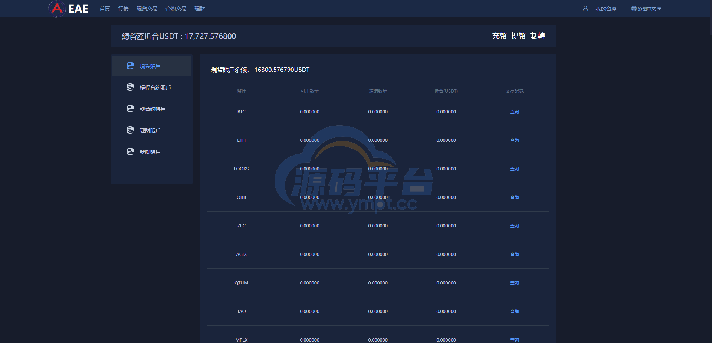Click 查詢 link in the ZEC row
Screen dimensions: 712x343
point(514,226)
